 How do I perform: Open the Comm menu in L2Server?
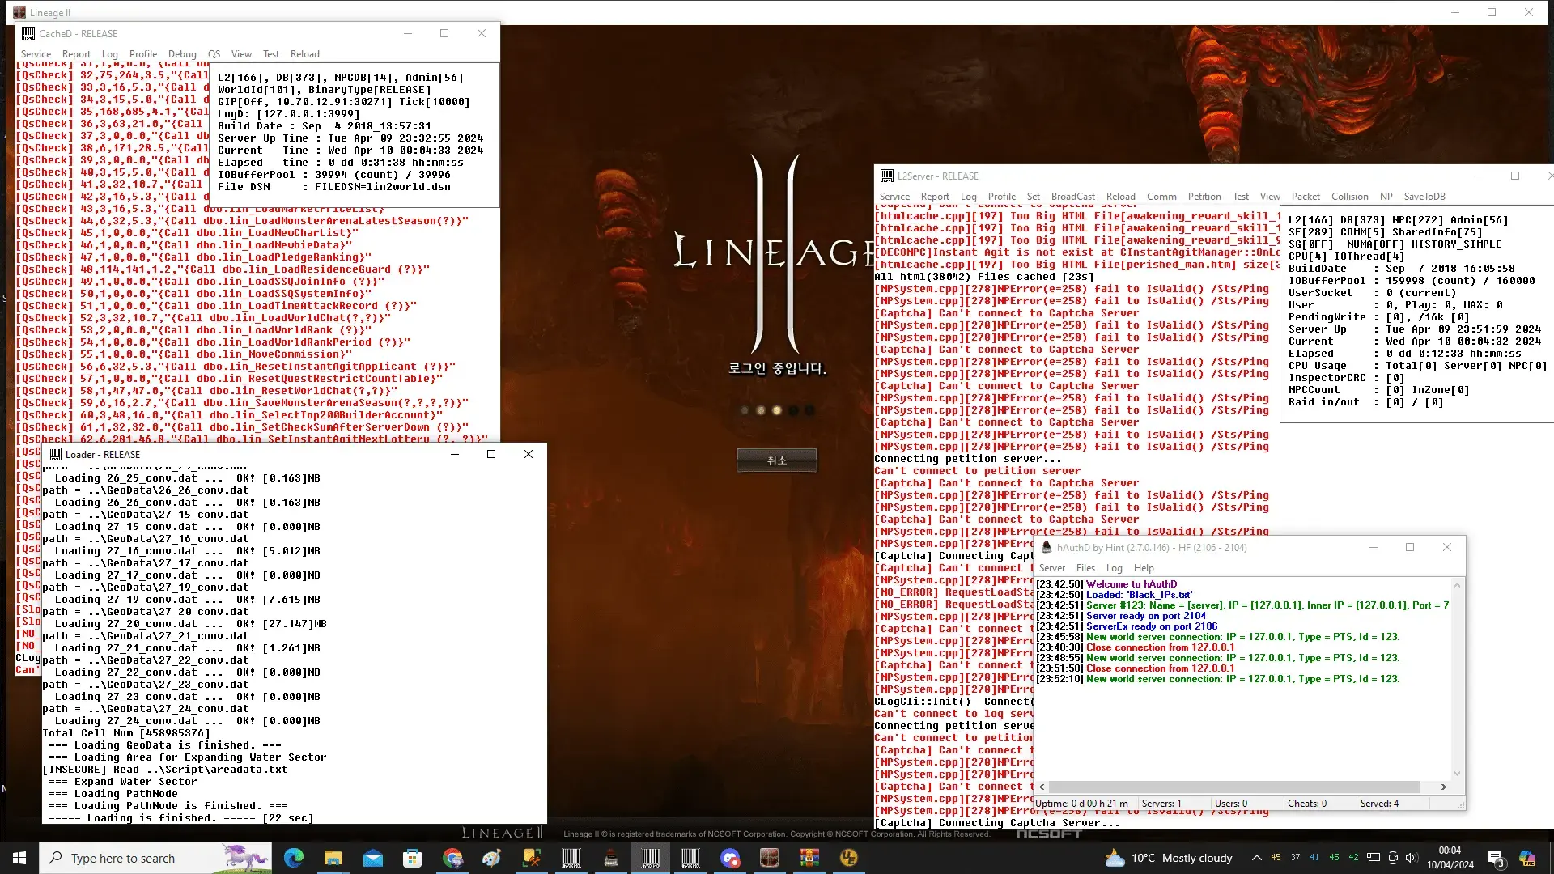pyautogui.click(x=1161, y=197)
